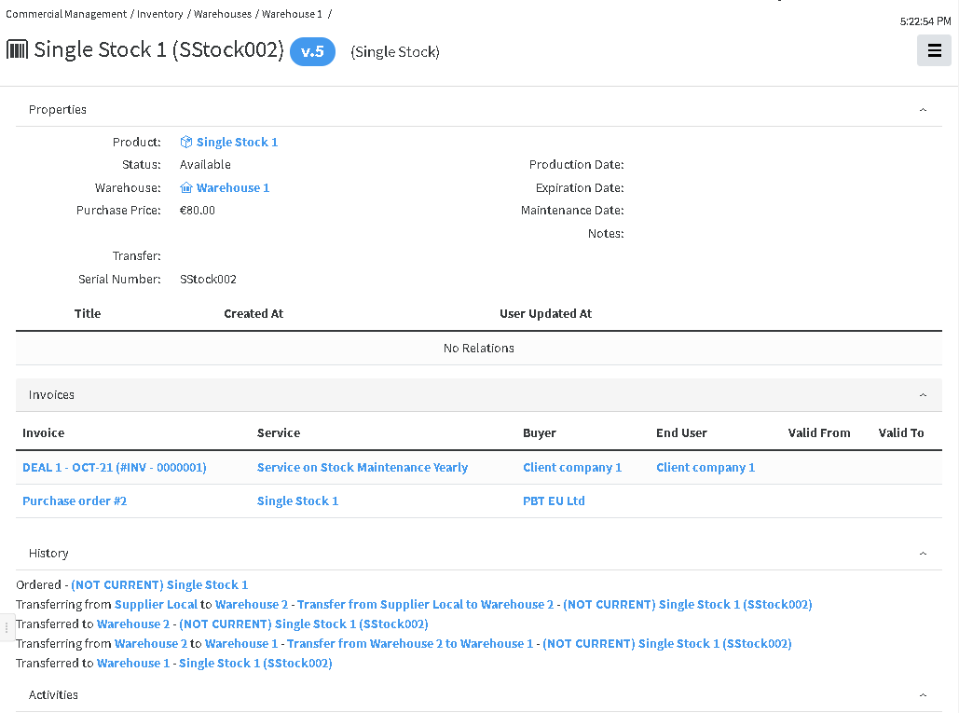Open the Single Stock 1 product link in Properties

click(x=237, y=142)
